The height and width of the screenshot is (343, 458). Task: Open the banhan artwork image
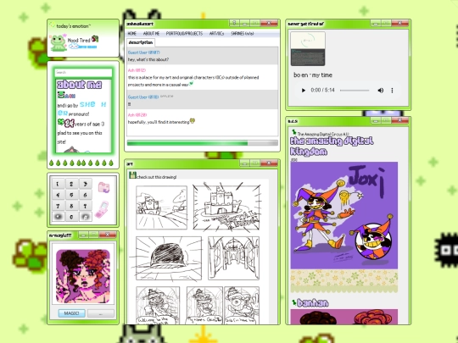pyautogui.click(x=344, y=317)
